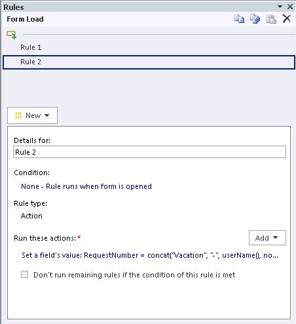Click the New button label

pos(33,115)
